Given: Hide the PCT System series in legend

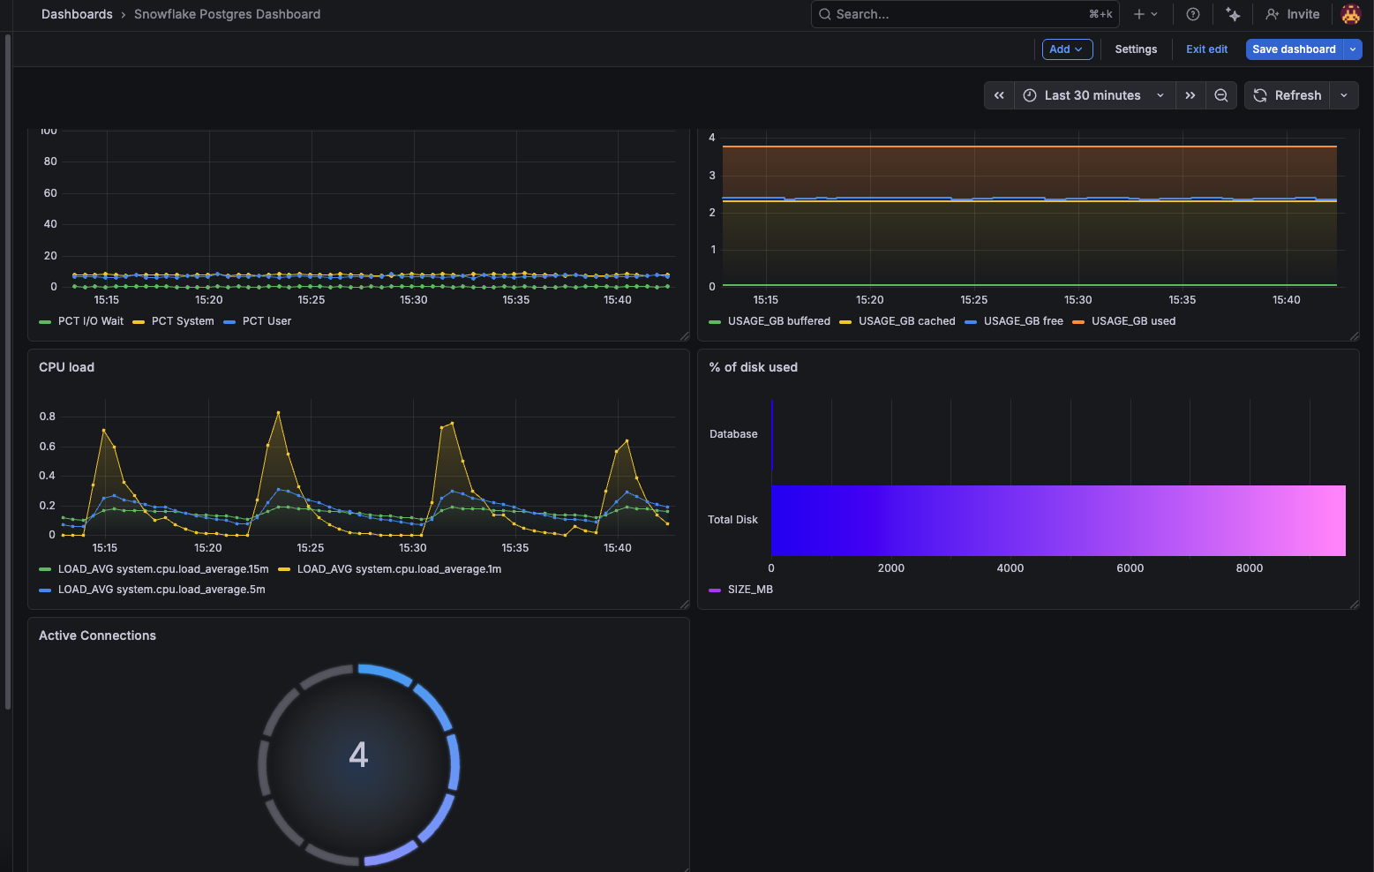Looking at the screenshot, I should tap(182, 321).
